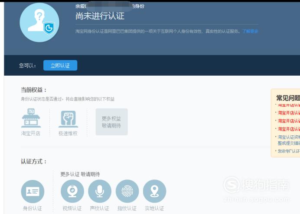Open the 了解更多 link
This screenshot has width=300, height=214.
click(x=250, y=31)
